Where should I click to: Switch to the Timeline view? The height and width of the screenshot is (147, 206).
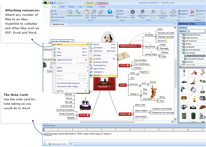(x=183, y=11)
